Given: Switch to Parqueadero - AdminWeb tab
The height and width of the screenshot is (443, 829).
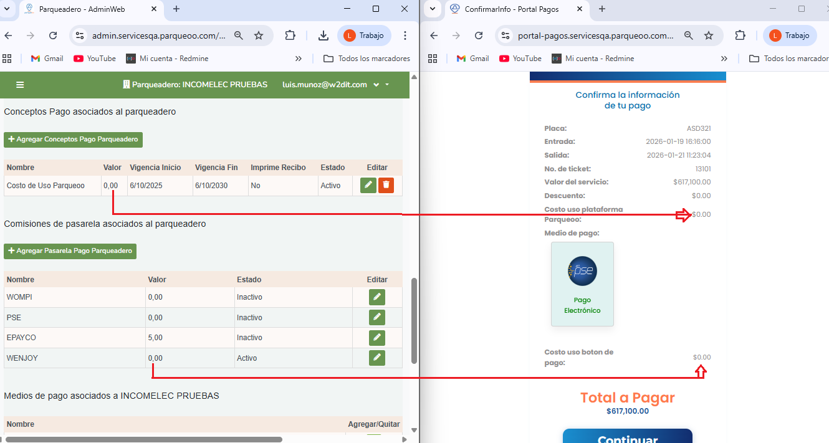Looking at the screenshot, I should (x=87, y=9).
